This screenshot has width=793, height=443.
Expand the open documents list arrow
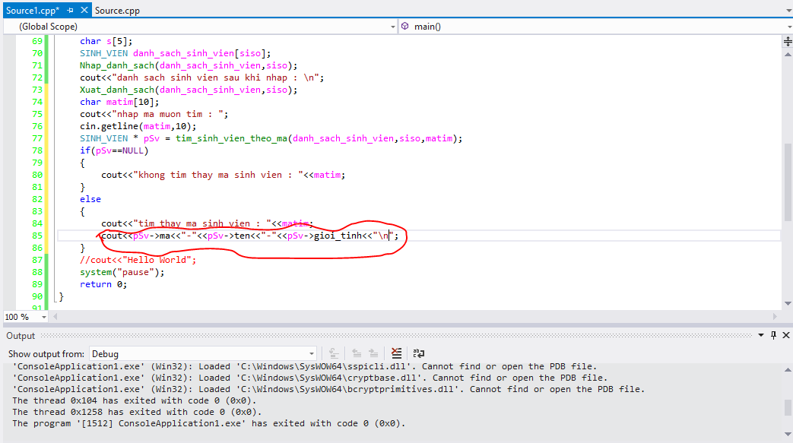(787, 11)
